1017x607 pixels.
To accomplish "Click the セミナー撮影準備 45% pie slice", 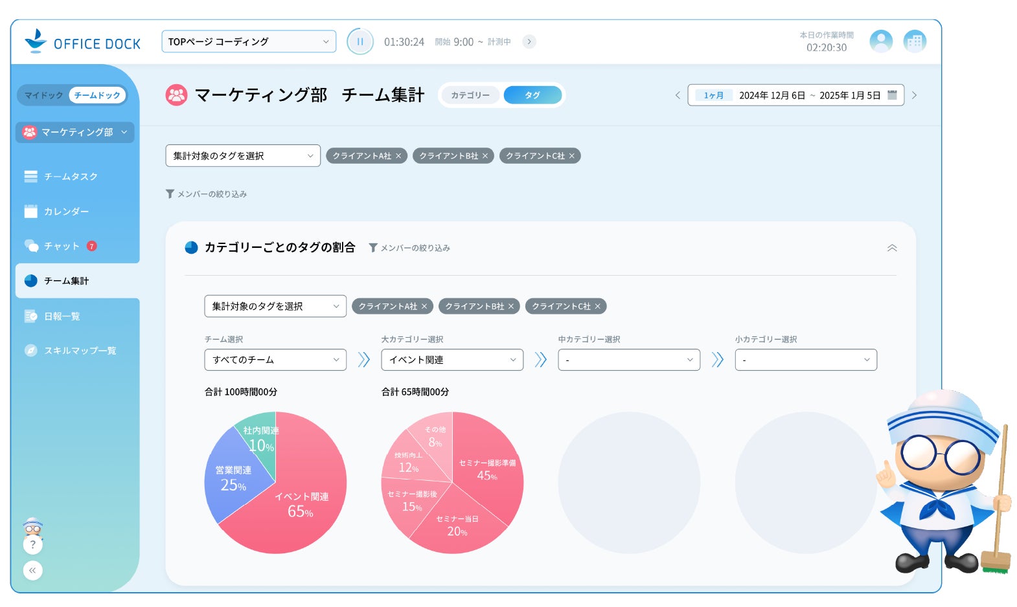I will [x=487, y=470].
